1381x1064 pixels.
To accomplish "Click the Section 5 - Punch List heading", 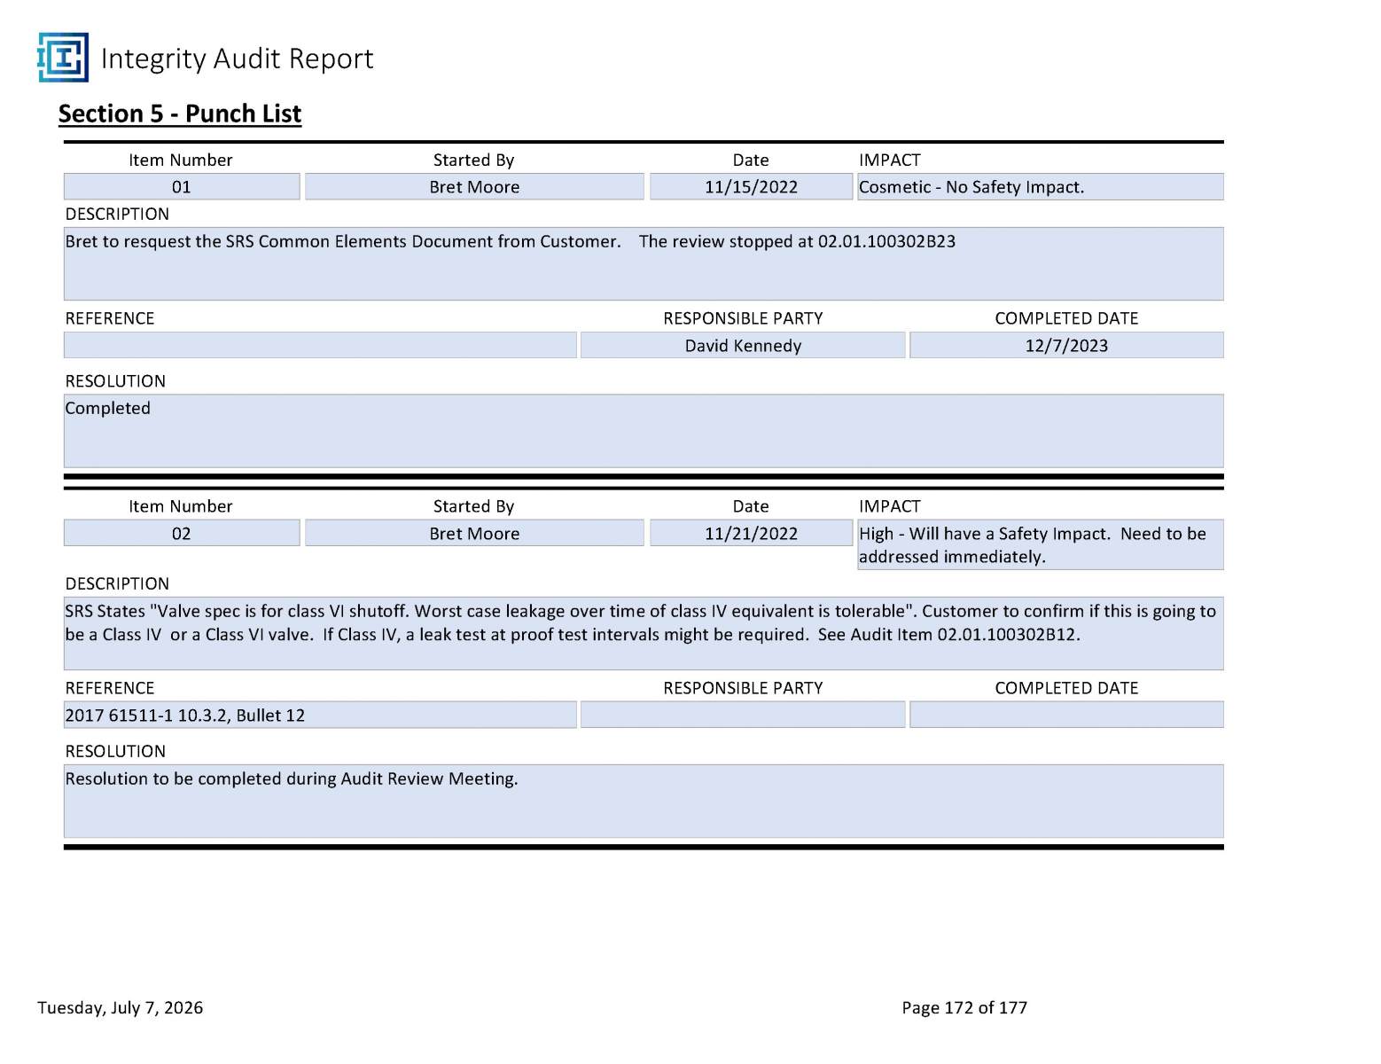I will click(180, 113).
